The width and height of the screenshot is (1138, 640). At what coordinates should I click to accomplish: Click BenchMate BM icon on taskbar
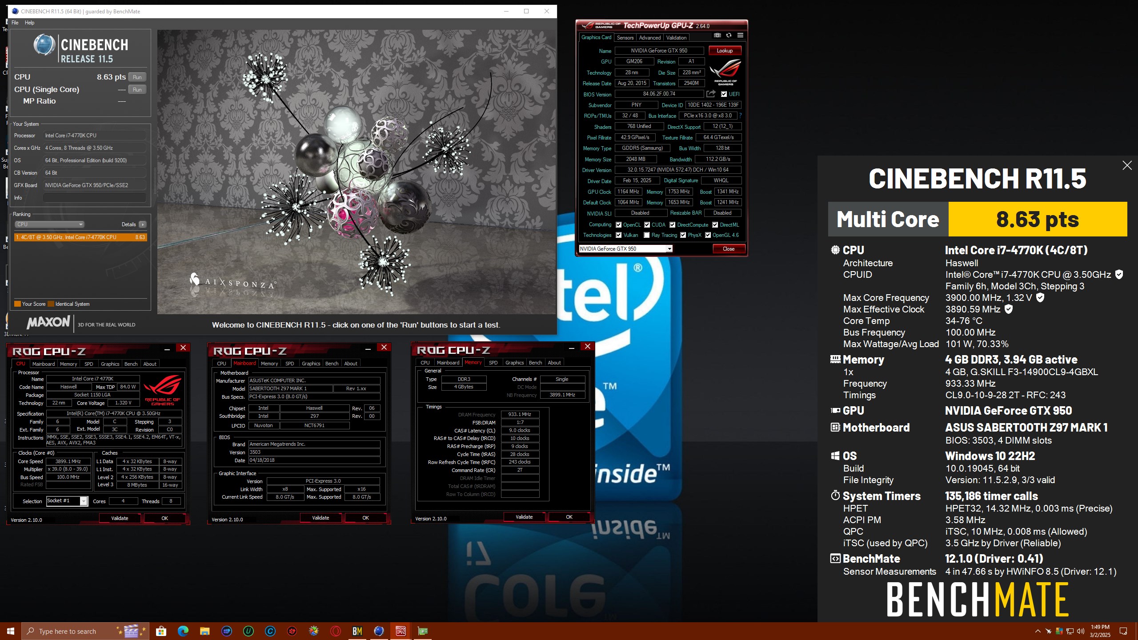[357, 631]
